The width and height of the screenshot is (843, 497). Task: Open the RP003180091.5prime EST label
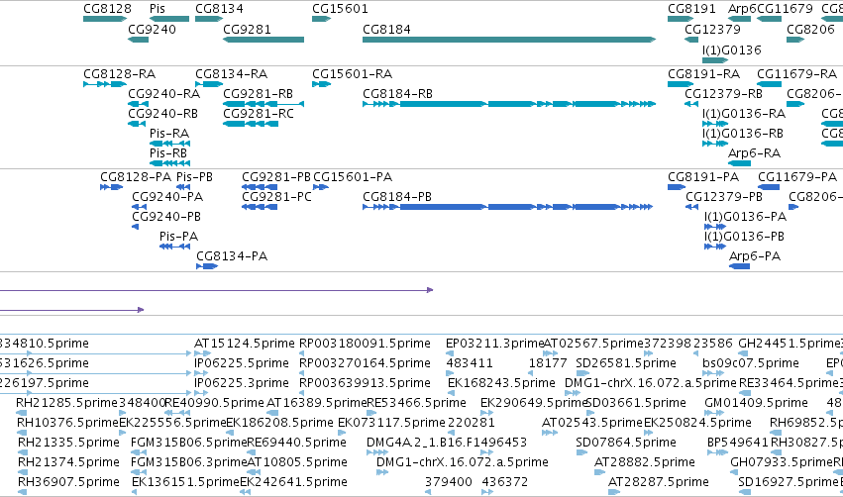point(366,344)
